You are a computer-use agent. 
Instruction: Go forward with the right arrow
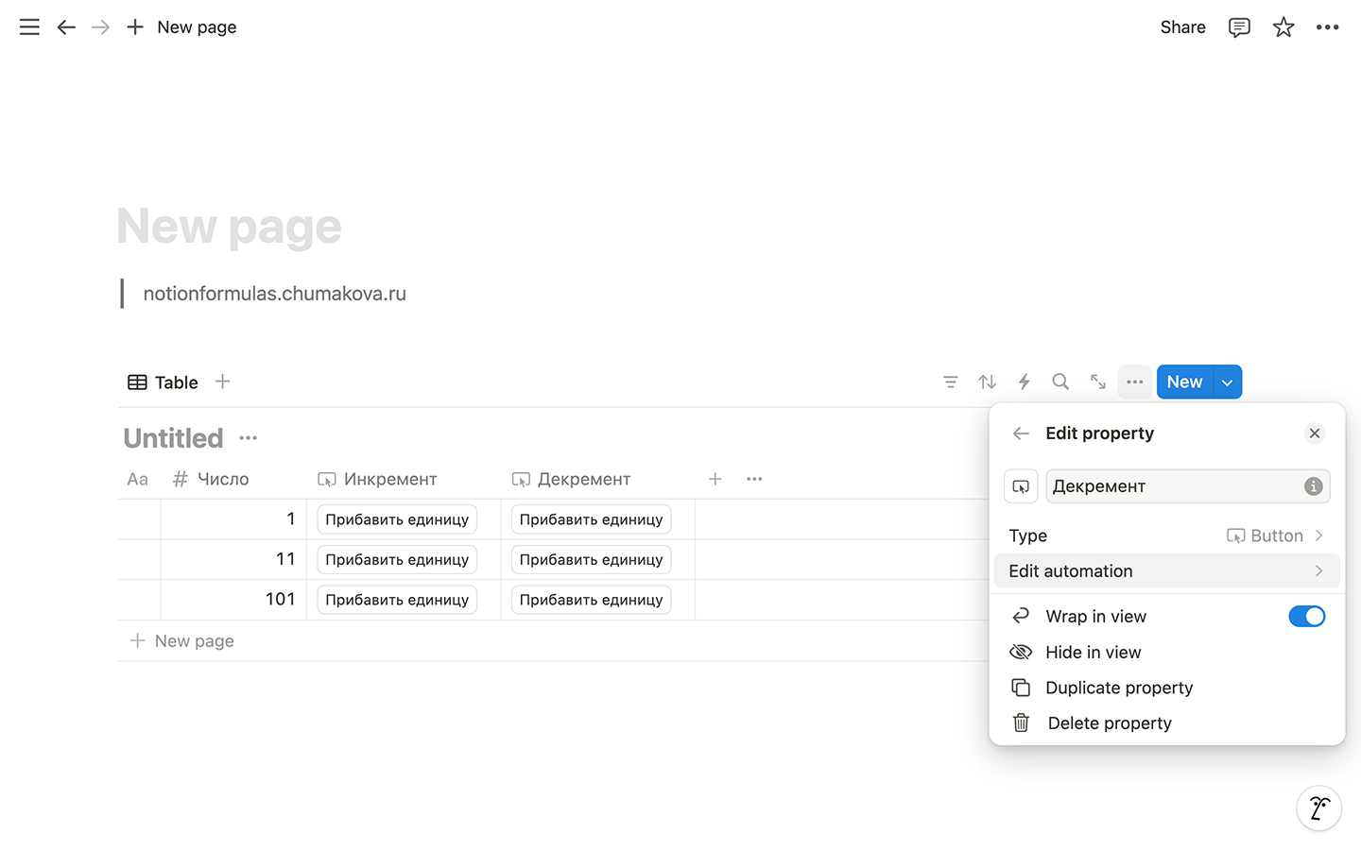tap(100, 27)
